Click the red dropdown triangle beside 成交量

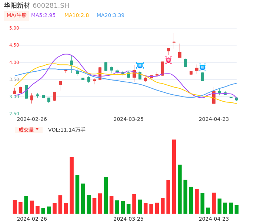(37, 129)
